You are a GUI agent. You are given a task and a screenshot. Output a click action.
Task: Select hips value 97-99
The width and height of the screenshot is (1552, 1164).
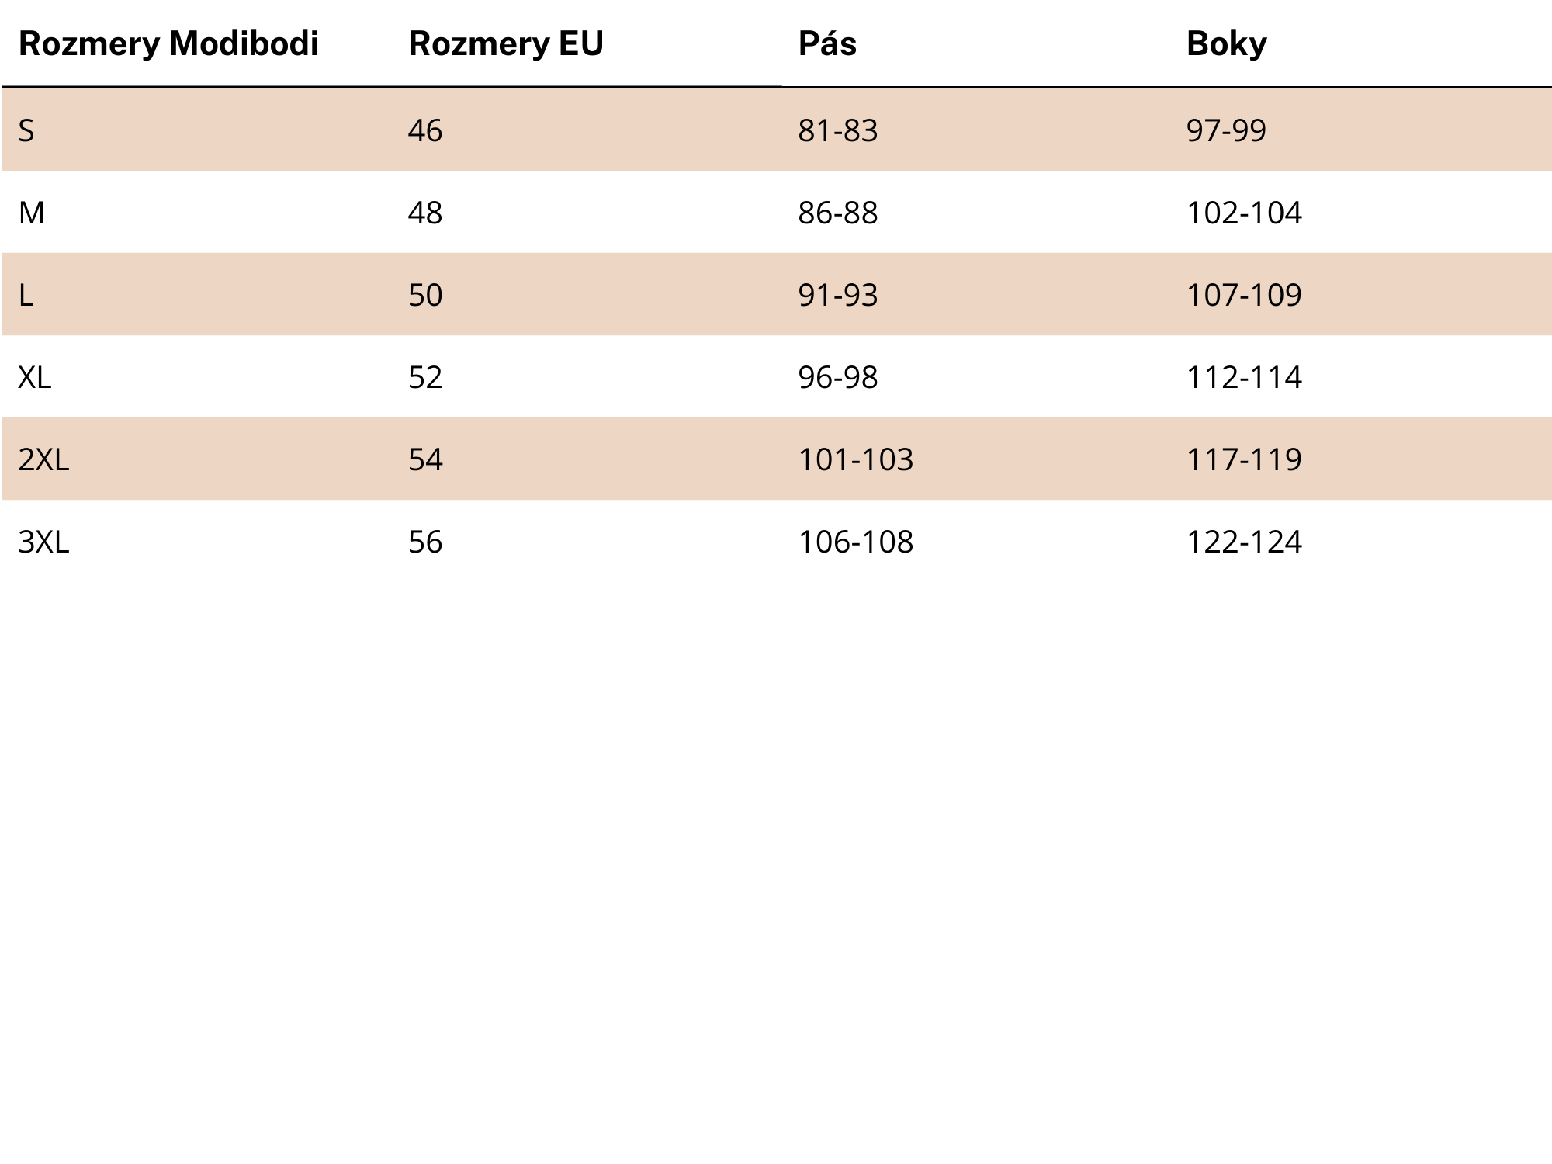coord(1226,130)
